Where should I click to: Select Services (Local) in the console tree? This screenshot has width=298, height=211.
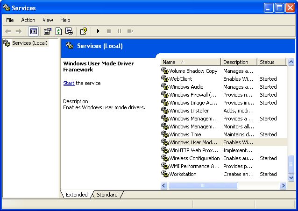tap(28, 43)
